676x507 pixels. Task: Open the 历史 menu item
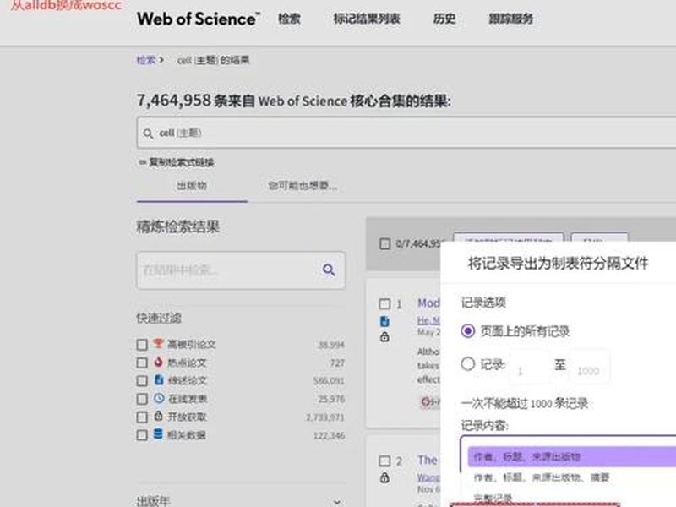point(444,19)
